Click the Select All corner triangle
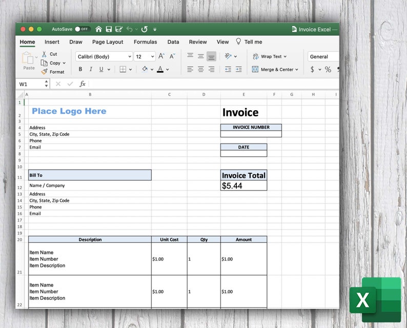 (x=21, y=94)
